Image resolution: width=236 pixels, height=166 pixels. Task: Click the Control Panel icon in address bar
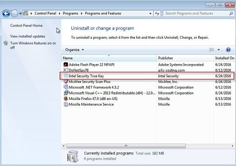(26, 14)
